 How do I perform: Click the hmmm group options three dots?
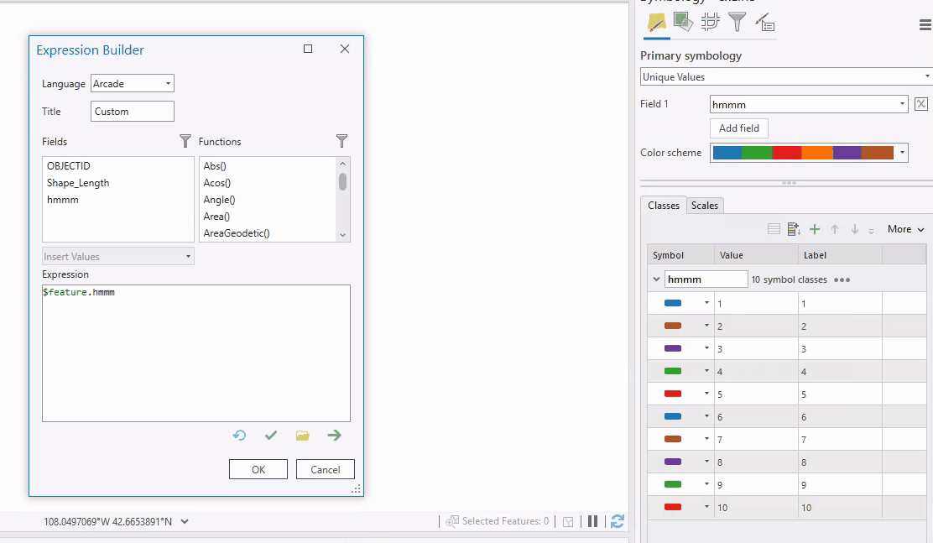coord(842,279)
